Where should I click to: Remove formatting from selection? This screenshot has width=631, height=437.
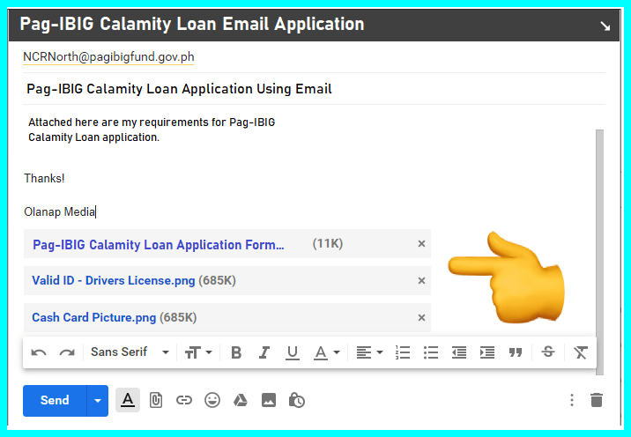(580, 353)
